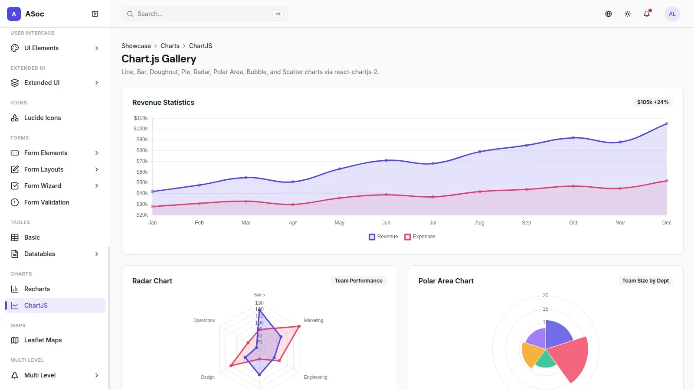Open notifications bell icon
Viewport: 694px width, 390px height.
[x=647, y=14]
